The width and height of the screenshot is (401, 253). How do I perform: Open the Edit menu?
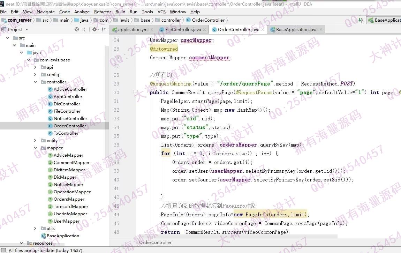pos(15,12)
